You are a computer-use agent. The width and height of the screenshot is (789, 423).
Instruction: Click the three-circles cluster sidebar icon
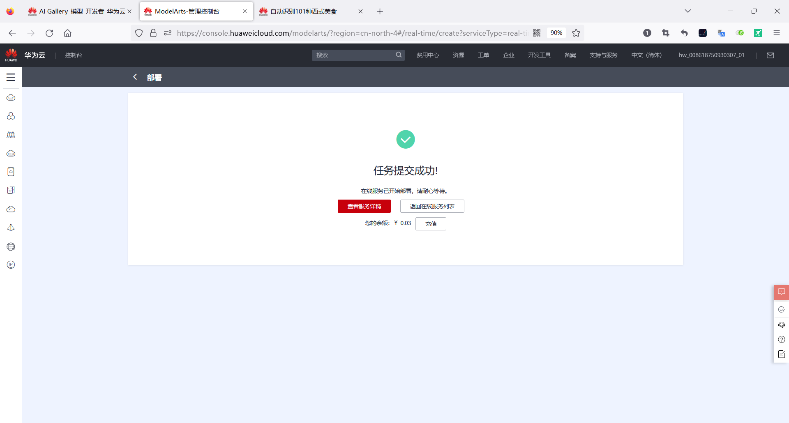pyautogui.click(x=11, y=116)
